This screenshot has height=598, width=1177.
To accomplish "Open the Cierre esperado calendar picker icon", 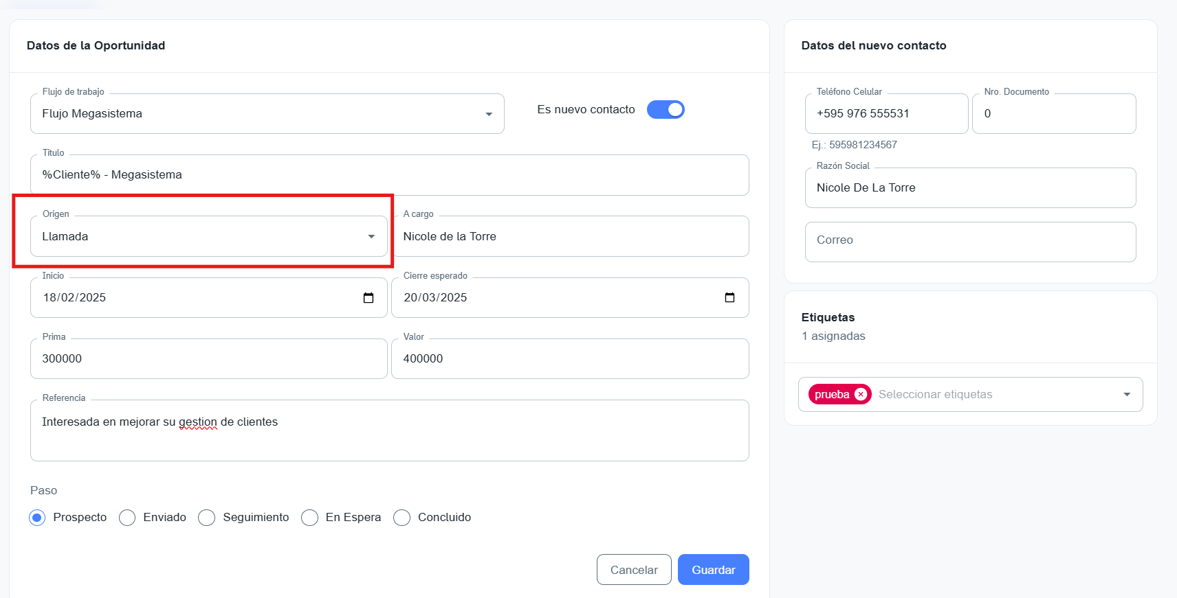I will (729, 298).
